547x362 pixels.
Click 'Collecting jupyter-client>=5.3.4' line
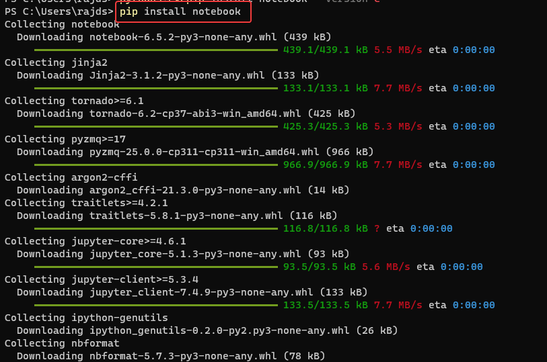pos(101,279)
